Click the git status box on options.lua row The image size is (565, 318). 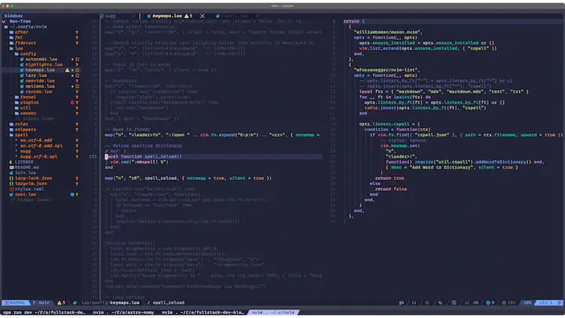tap(77, 86)
